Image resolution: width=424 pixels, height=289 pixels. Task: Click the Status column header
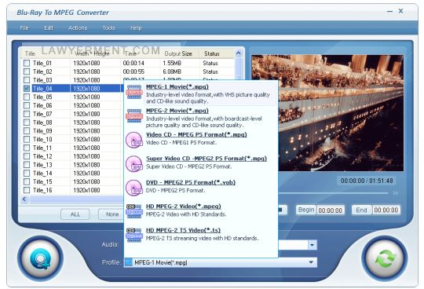pyautogui.click(x=212, y=53)
